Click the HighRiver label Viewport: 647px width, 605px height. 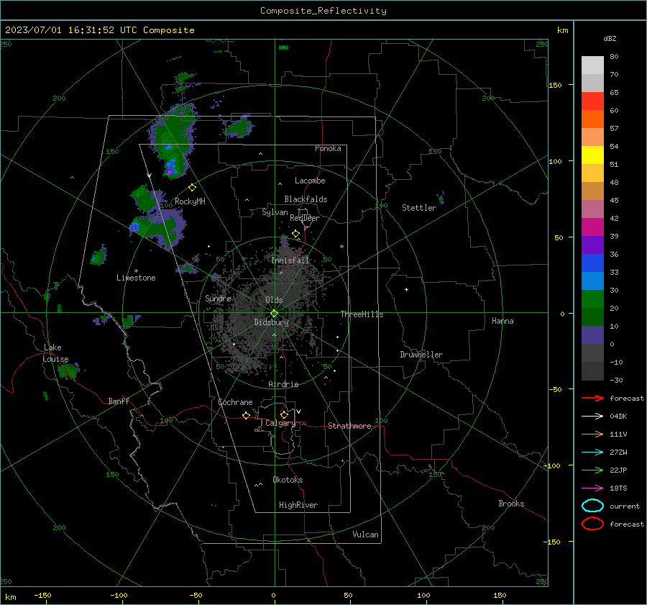pos(298,505)
